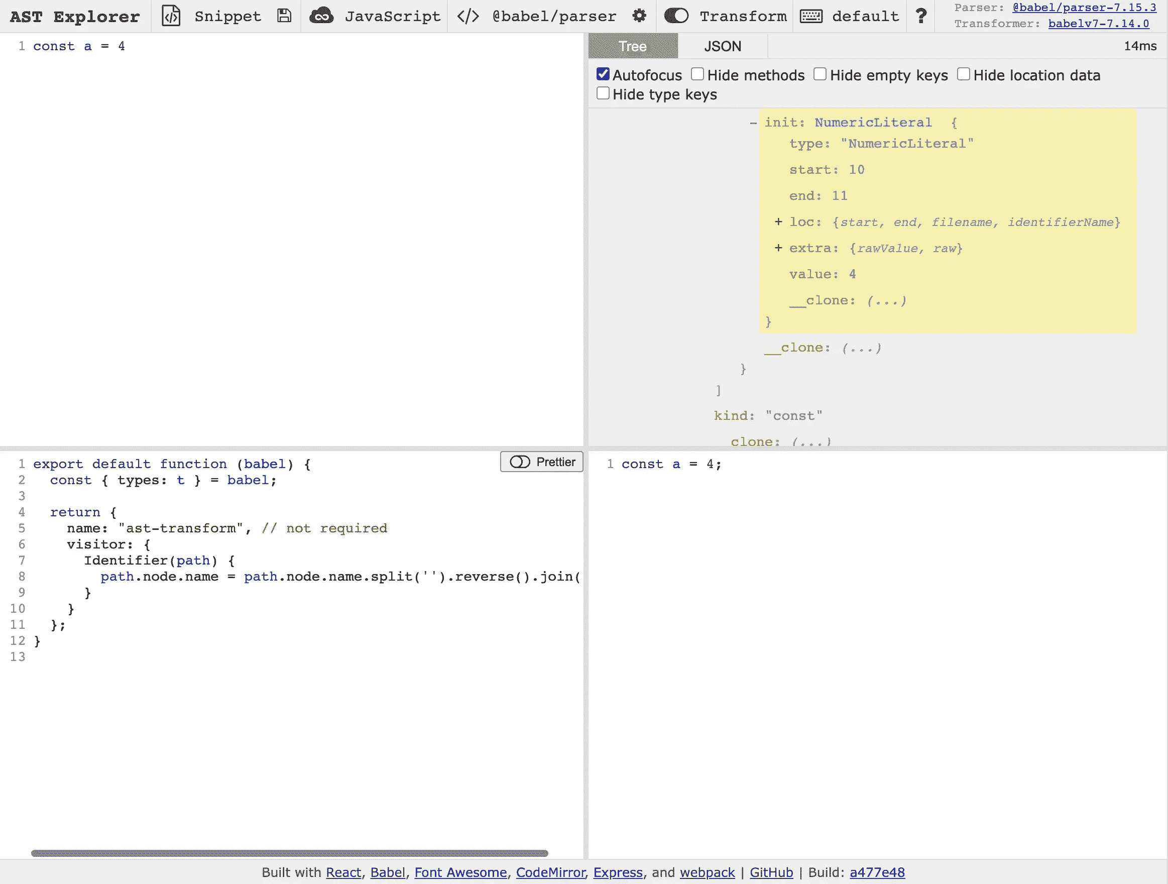Click the parser code brackets icon
Viewport: 1168px width, 884px height.
(468, 17)
